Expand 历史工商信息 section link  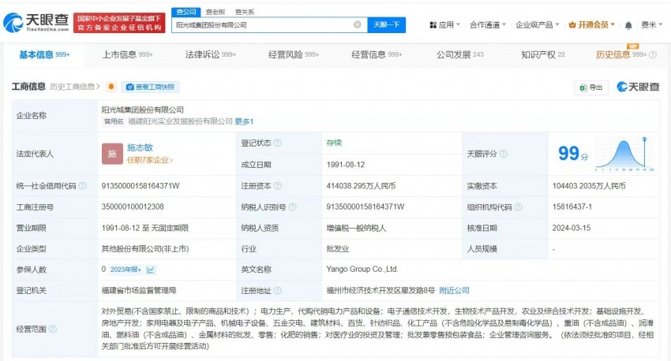(x=74, y=87)
